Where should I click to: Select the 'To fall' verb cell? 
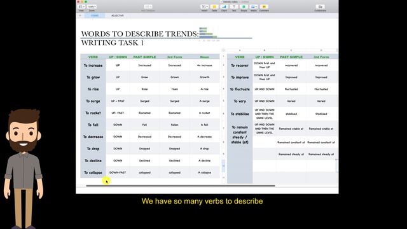point(93,125)
